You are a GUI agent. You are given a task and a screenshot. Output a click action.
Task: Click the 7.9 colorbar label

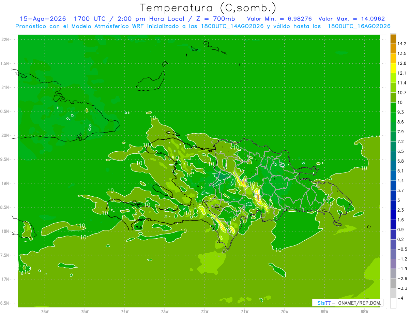[x=401, y=132]
